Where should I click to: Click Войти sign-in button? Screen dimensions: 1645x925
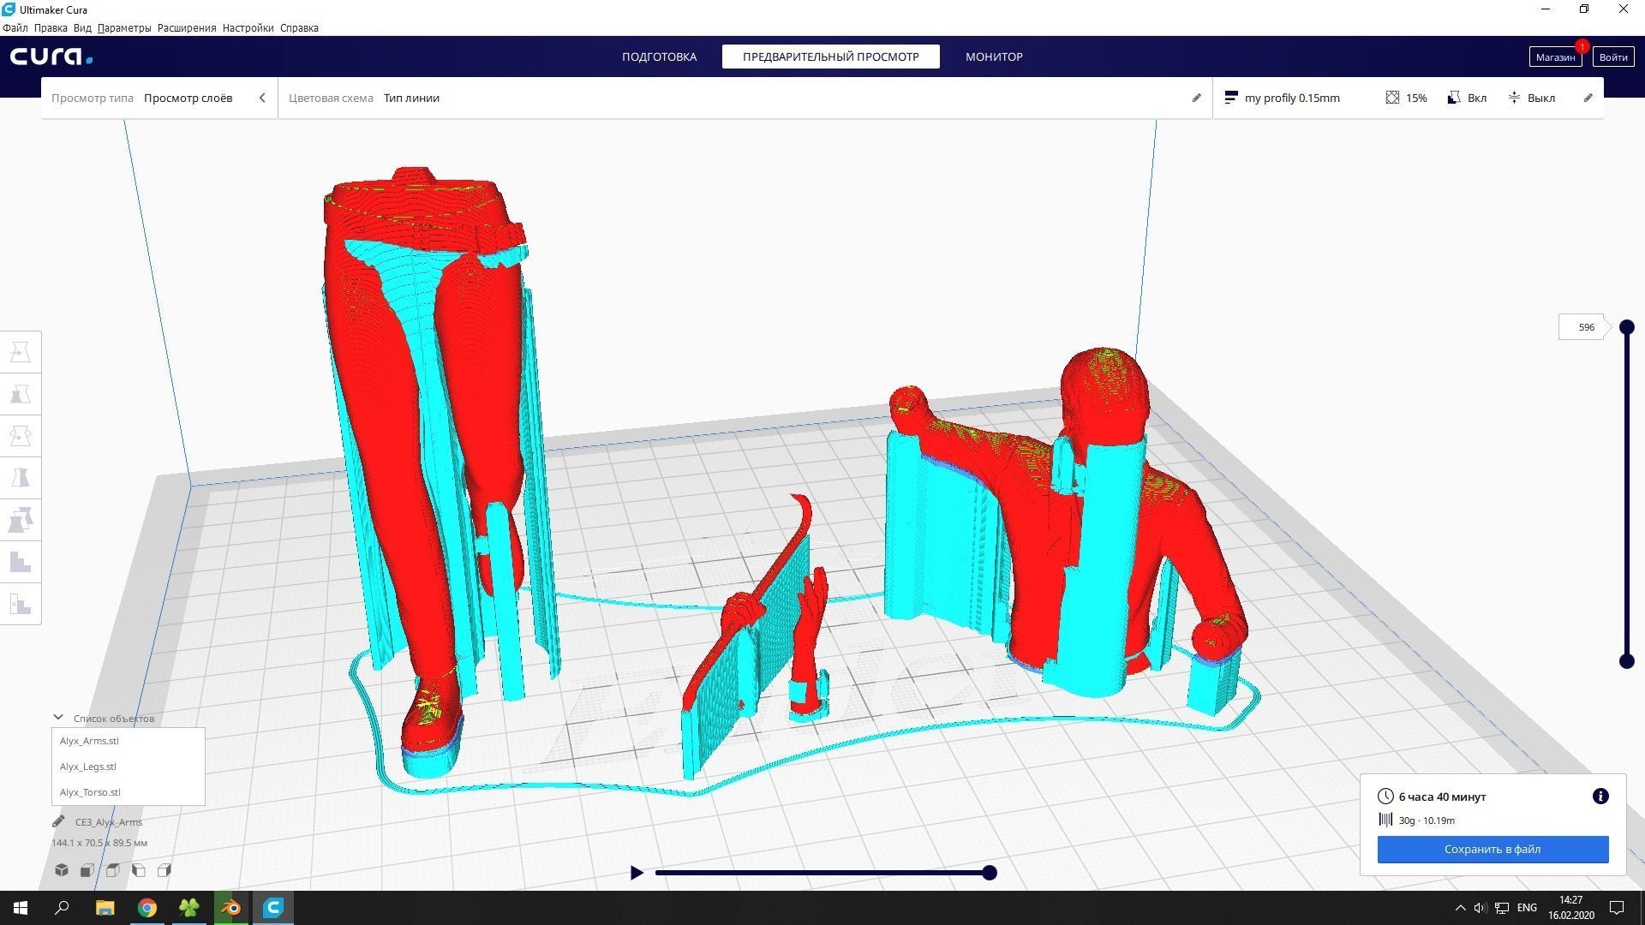[1612, 57]
